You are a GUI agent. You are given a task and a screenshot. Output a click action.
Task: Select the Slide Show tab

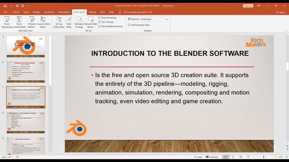(79, 12)
